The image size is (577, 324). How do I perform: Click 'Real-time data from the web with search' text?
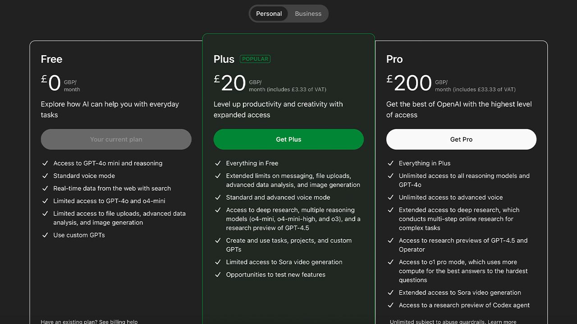tap(112, 189)
